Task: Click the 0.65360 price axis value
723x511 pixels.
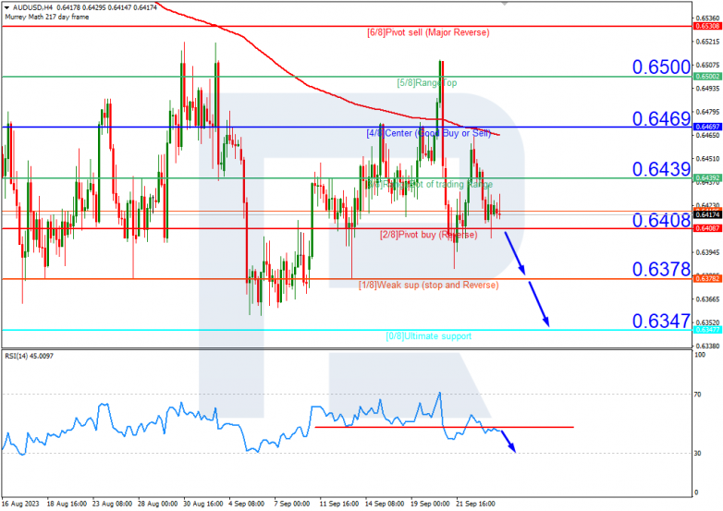Action: (707, 18)
